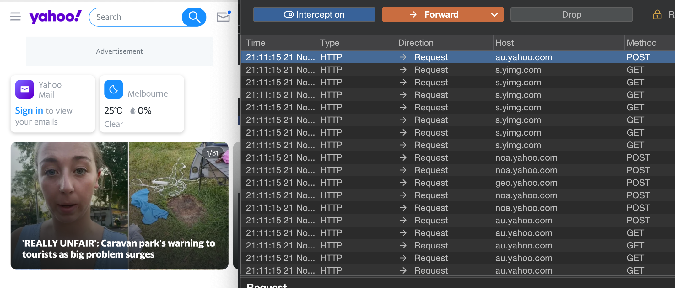Screen dimensions: 675x288
Task: Forward the intercepted request
Action: point(434,15)
